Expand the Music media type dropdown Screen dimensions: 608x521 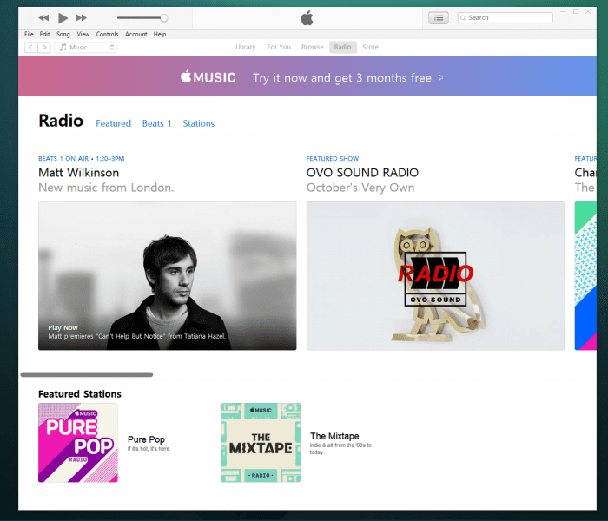pyautogui.click(x=85, y=47)
